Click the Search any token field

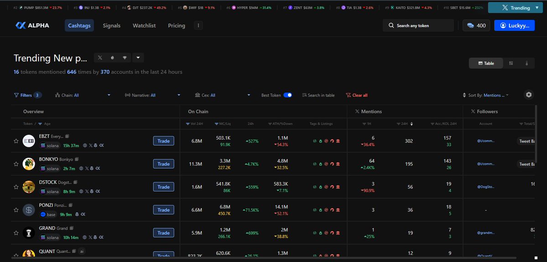click(418, 26)
